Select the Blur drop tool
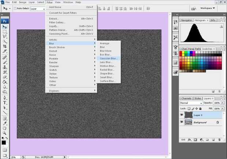The height and width of the screenshot is (159, 227). pyautogui.click(x=5, y=87)
